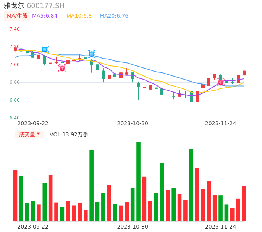Click the second blue bear marker near 7.10
This screenshot has height=232, width=262.
click(92, 54)
